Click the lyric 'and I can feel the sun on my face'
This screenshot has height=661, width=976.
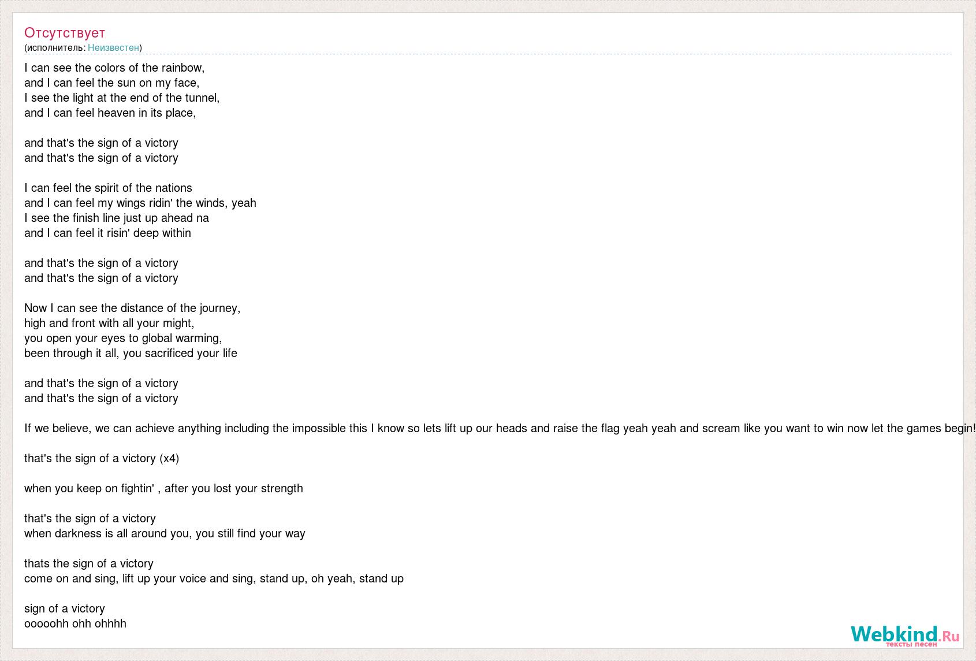pos(112,83)
